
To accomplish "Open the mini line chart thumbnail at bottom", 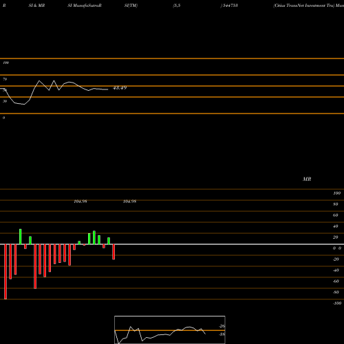I will pos(170,330).
